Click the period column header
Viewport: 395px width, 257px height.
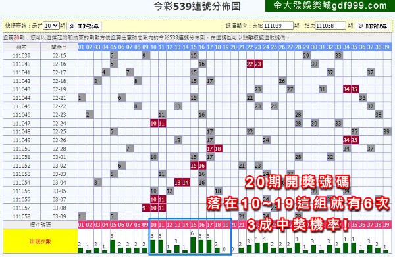pos(22,47)
